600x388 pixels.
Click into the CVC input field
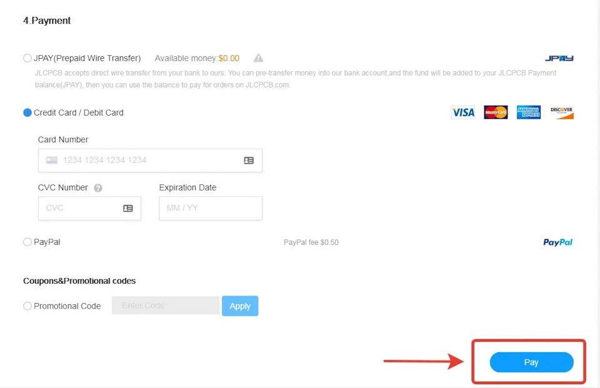pos(81,208)
